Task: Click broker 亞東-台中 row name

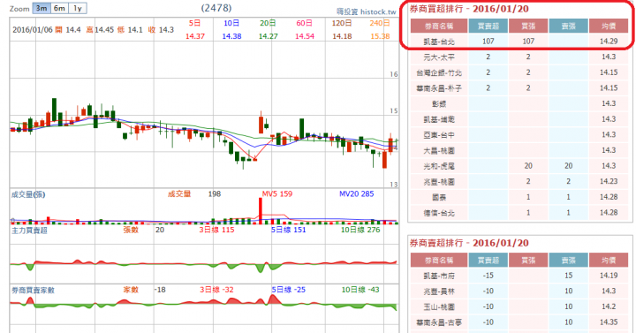Action: [x=439, y=135]
